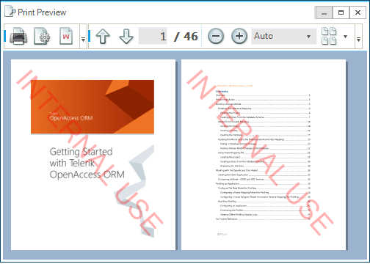Image resolution: width=370 pixels, height=264 pixels.
Task: Click the '/ 46' total pages label
Action: pyautogui.click(x=186, y=37)
